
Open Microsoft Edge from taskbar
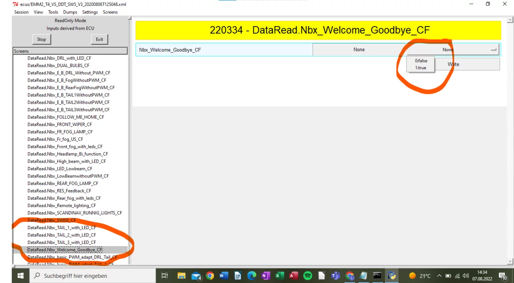[251, 275]
